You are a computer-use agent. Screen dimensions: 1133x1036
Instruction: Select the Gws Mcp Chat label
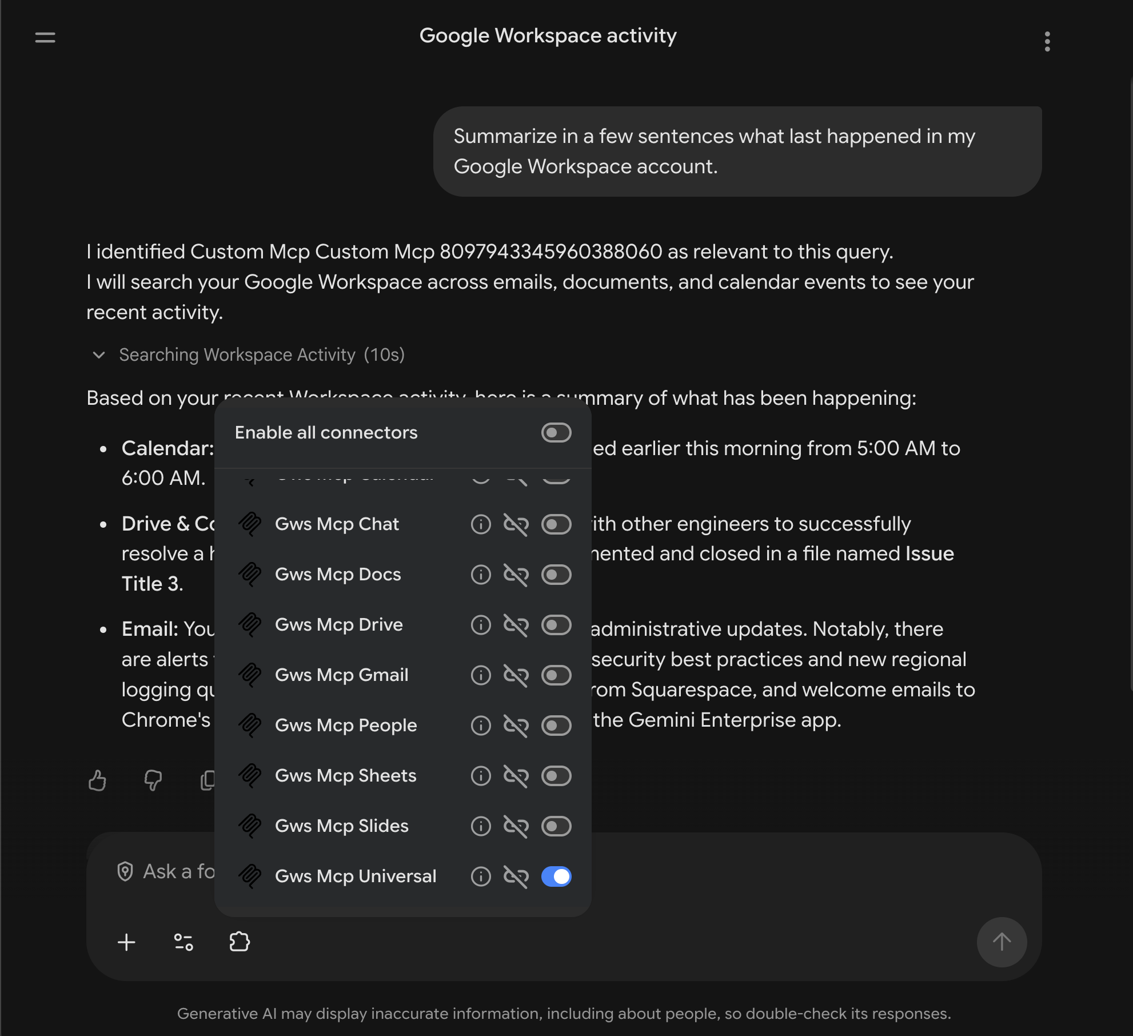[x=337, y=524]
